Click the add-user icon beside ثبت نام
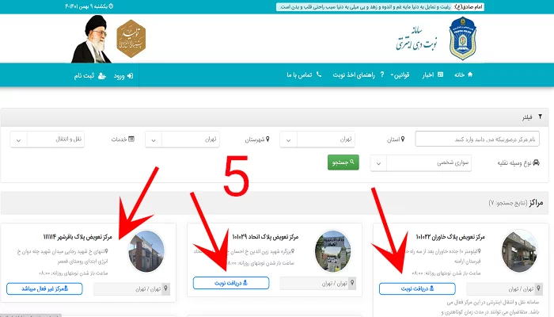Screen dimensions: 554x317 pyautogui.click(x=102, y=76)
